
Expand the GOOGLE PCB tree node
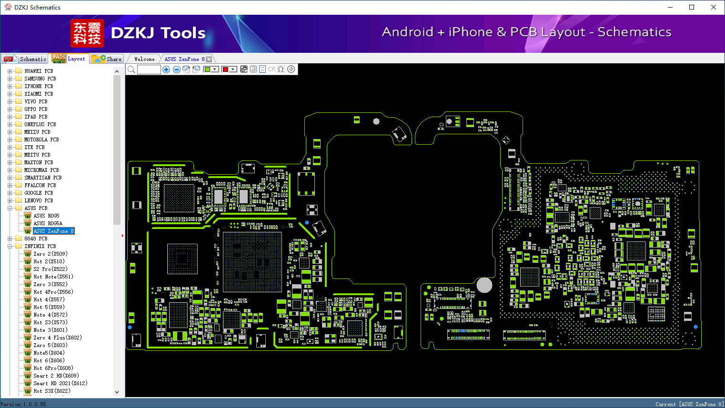[x=10, y=193]
